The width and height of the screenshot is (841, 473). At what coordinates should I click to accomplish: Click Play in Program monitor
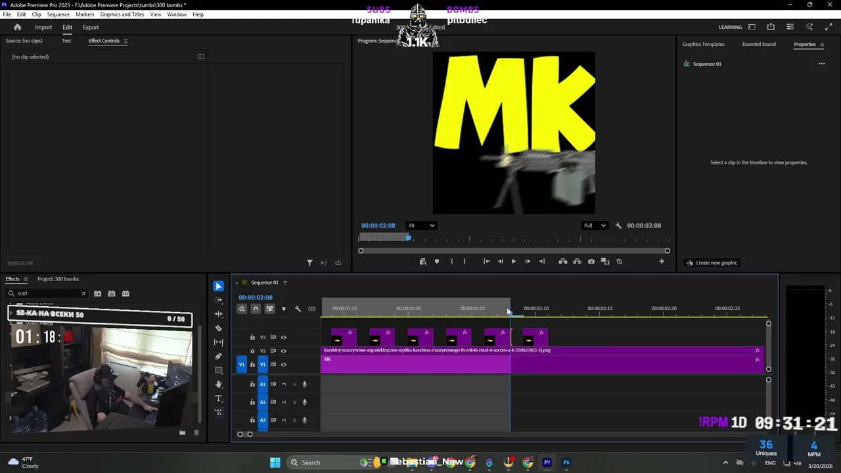point(514,261)
